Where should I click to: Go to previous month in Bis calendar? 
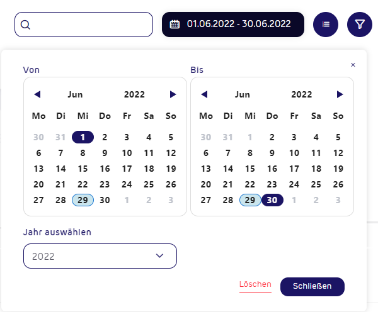[204, 94]
